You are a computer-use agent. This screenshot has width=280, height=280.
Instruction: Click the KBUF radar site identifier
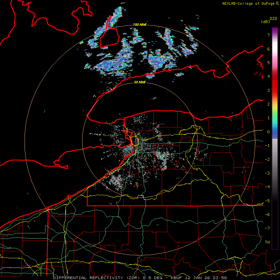pos(177,278)
